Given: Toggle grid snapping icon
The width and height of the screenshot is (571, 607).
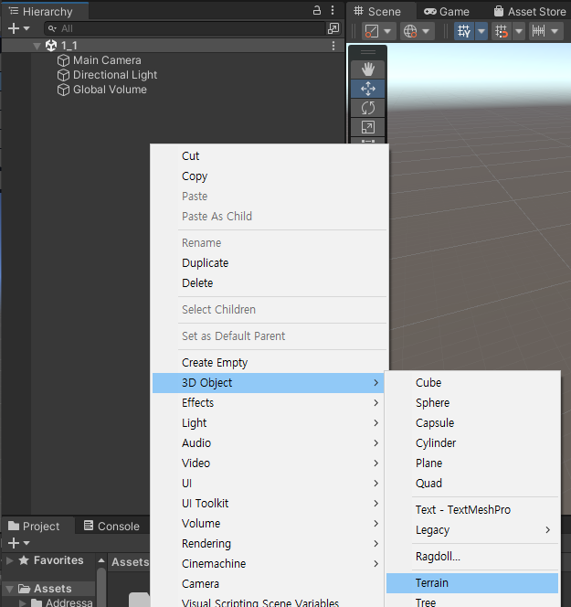Looking at the screenshot, I should [x=501, y=31].
